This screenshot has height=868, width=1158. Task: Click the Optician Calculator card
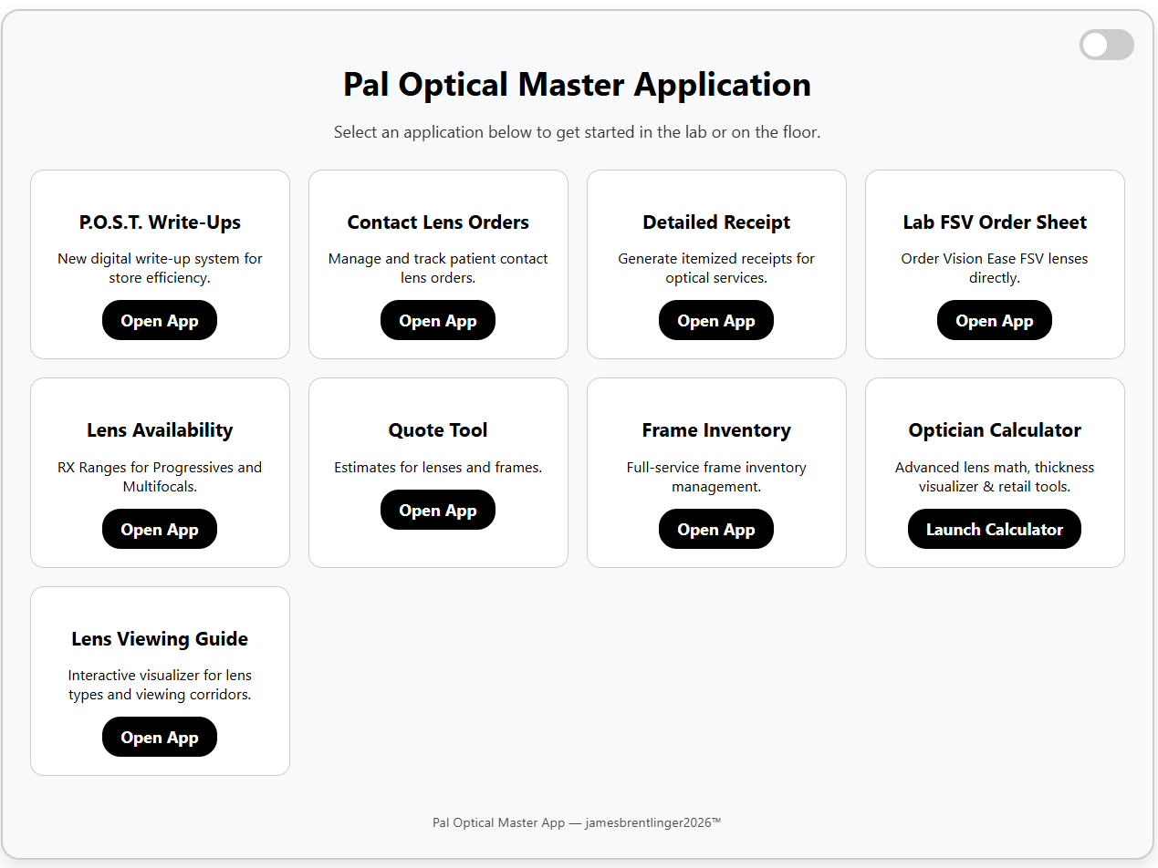coord(995,429)
